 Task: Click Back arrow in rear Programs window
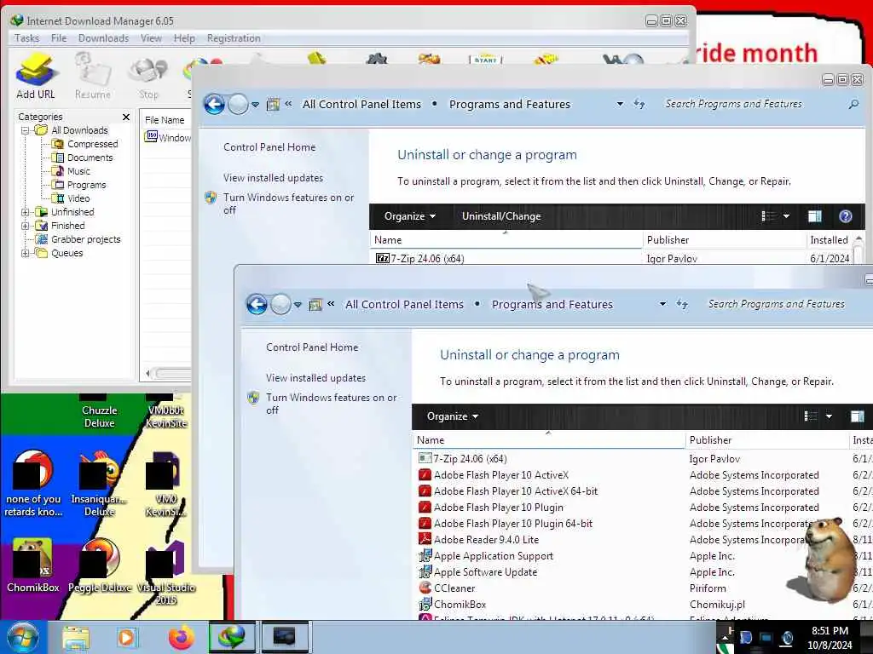pyautogui.click(x=214, y=104)
